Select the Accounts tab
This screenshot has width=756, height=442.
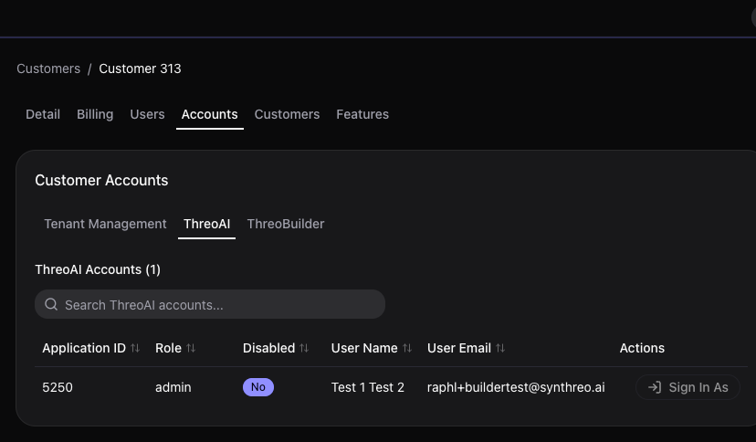click(x=210, y=114)
